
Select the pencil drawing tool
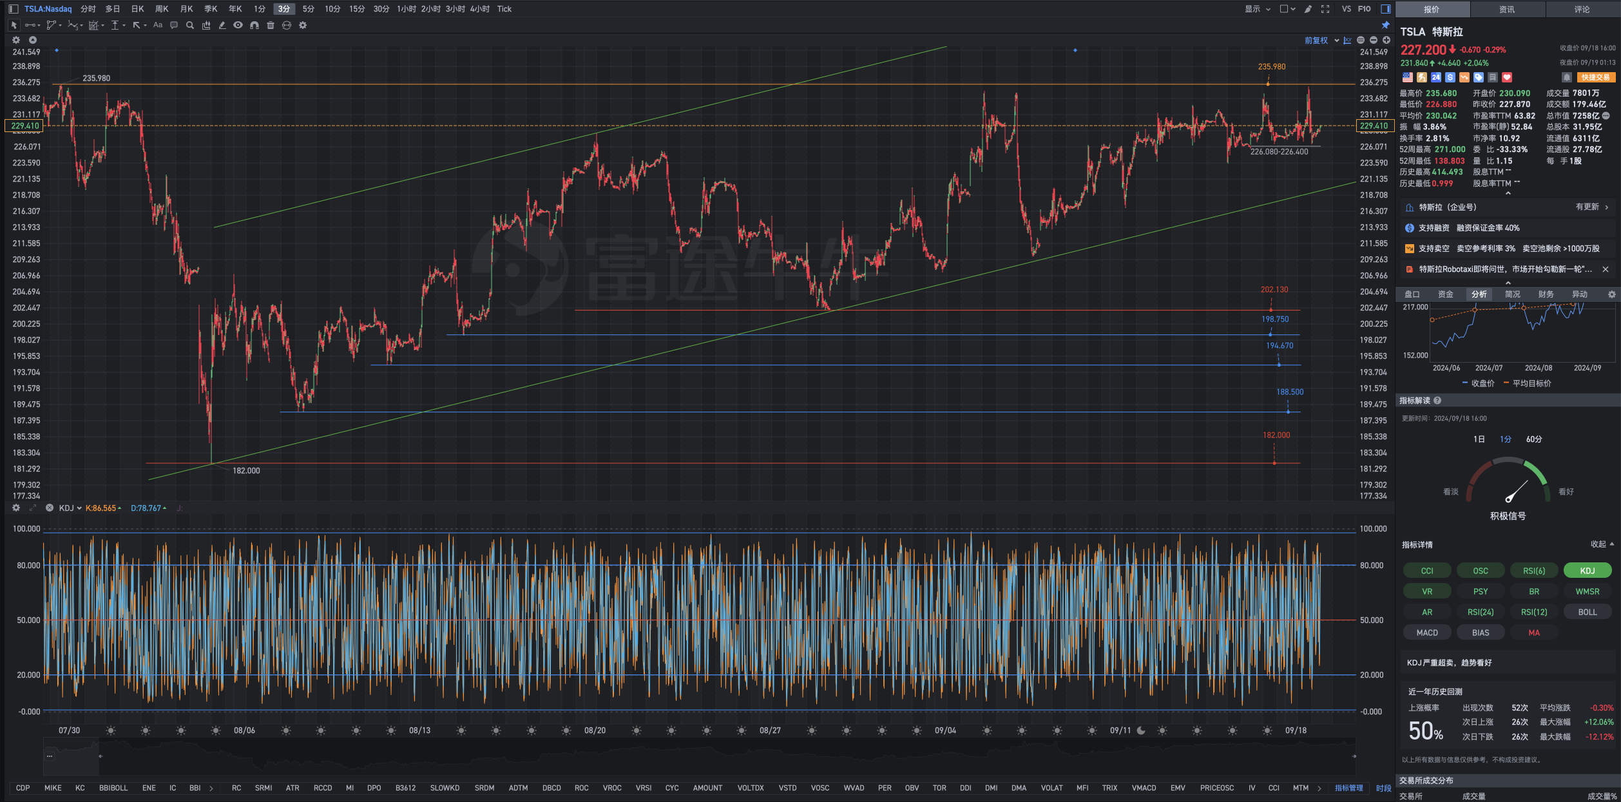(222, 25)
